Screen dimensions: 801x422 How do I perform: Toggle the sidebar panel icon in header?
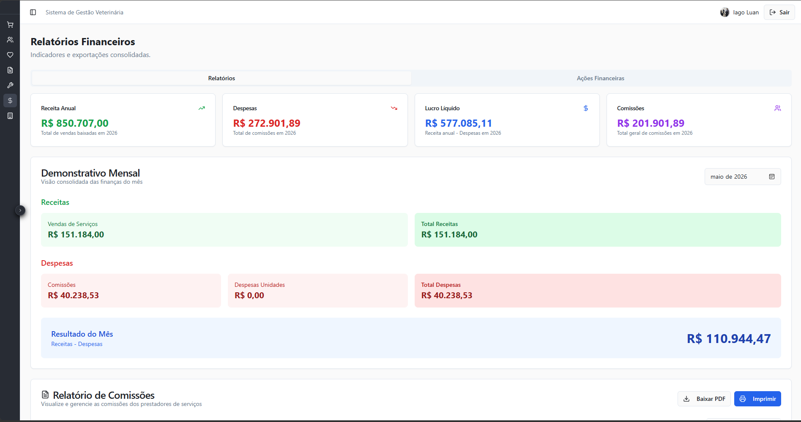[33, 12]
